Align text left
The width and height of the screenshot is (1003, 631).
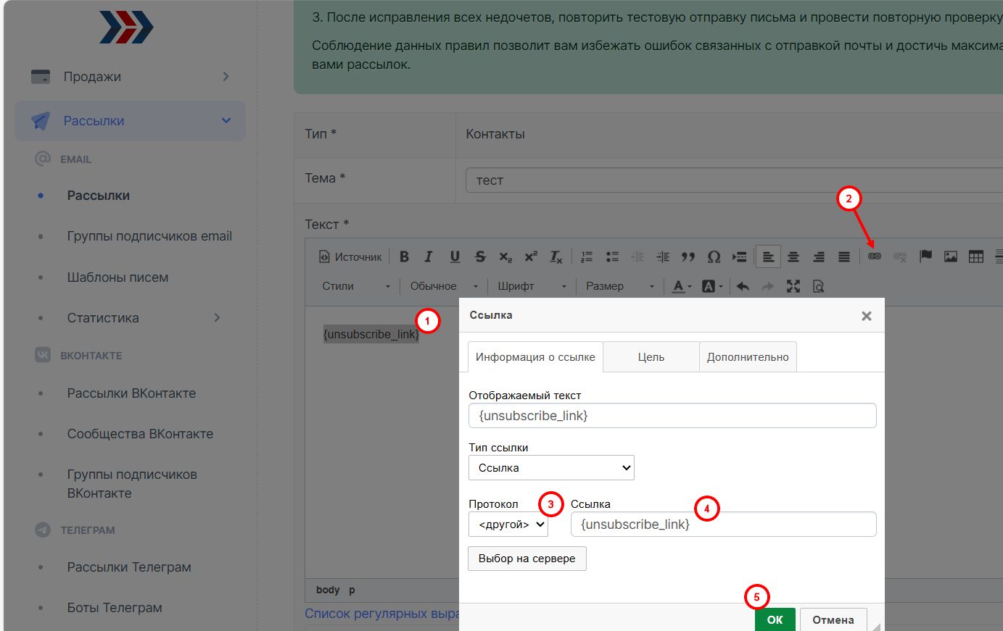[x=768, y=256]
